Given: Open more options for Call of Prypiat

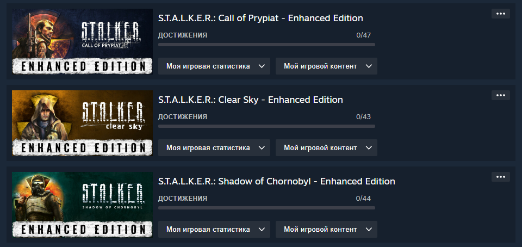Looking at the screenshot, I should pos(500,14).
